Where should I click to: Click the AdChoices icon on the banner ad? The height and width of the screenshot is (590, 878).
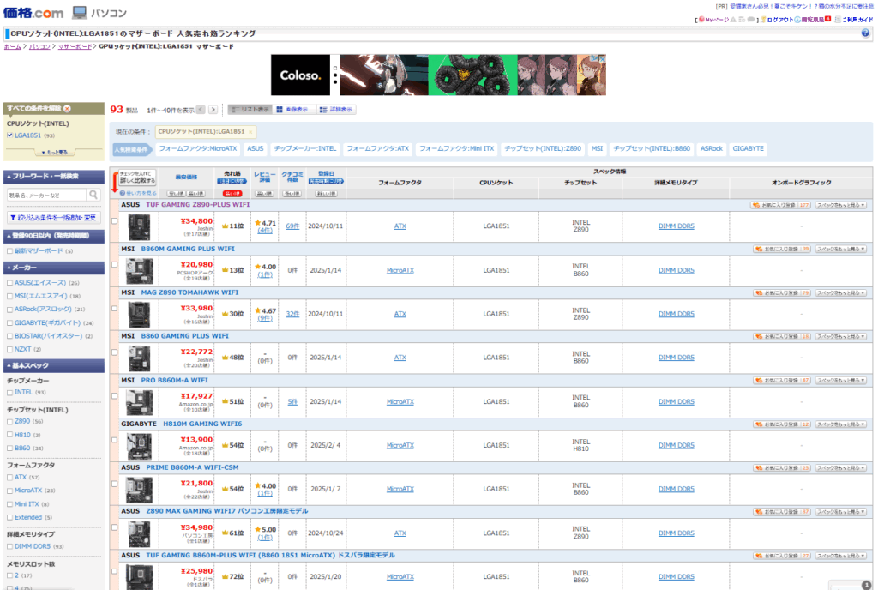(x=596, y=58)
